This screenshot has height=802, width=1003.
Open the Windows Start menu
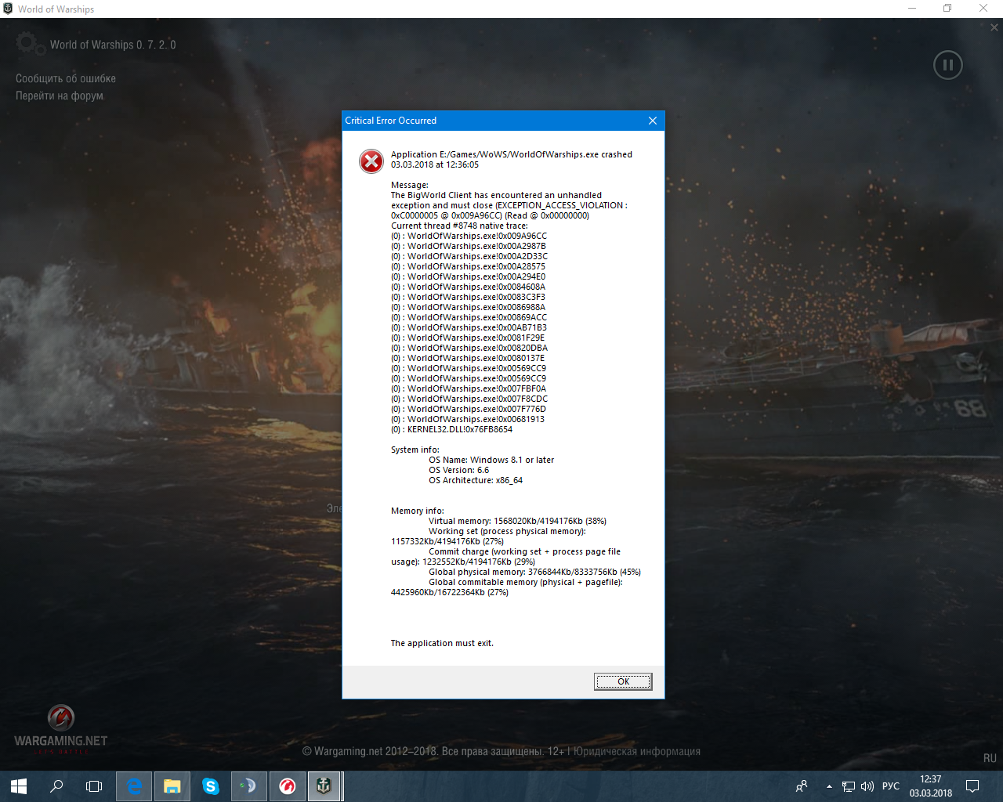tap(19, 786)
